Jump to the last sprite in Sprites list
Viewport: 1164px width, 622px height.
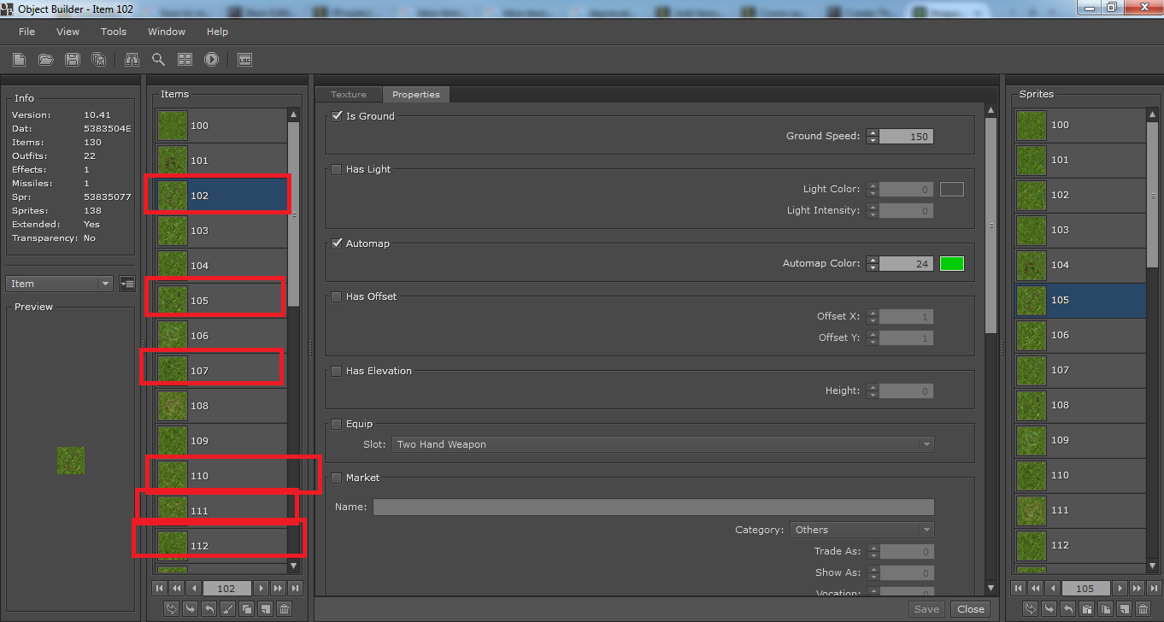click(x=1154, y=588)
